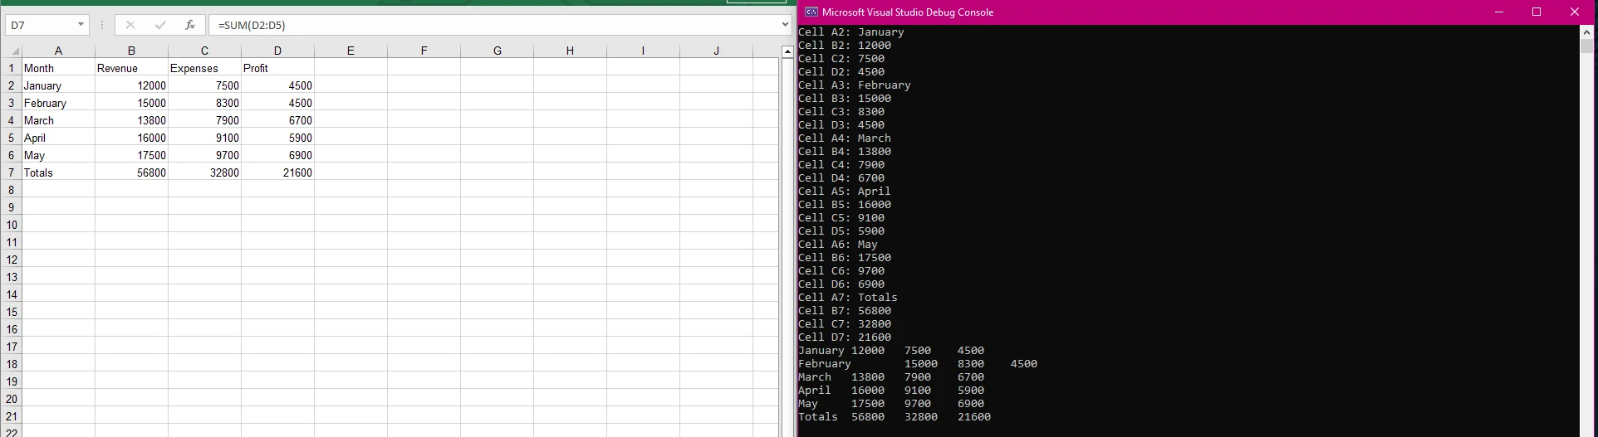Click the Cancel X icon in formula bar
Viewport: 1598px width, 437px height.
click(130, 25)
